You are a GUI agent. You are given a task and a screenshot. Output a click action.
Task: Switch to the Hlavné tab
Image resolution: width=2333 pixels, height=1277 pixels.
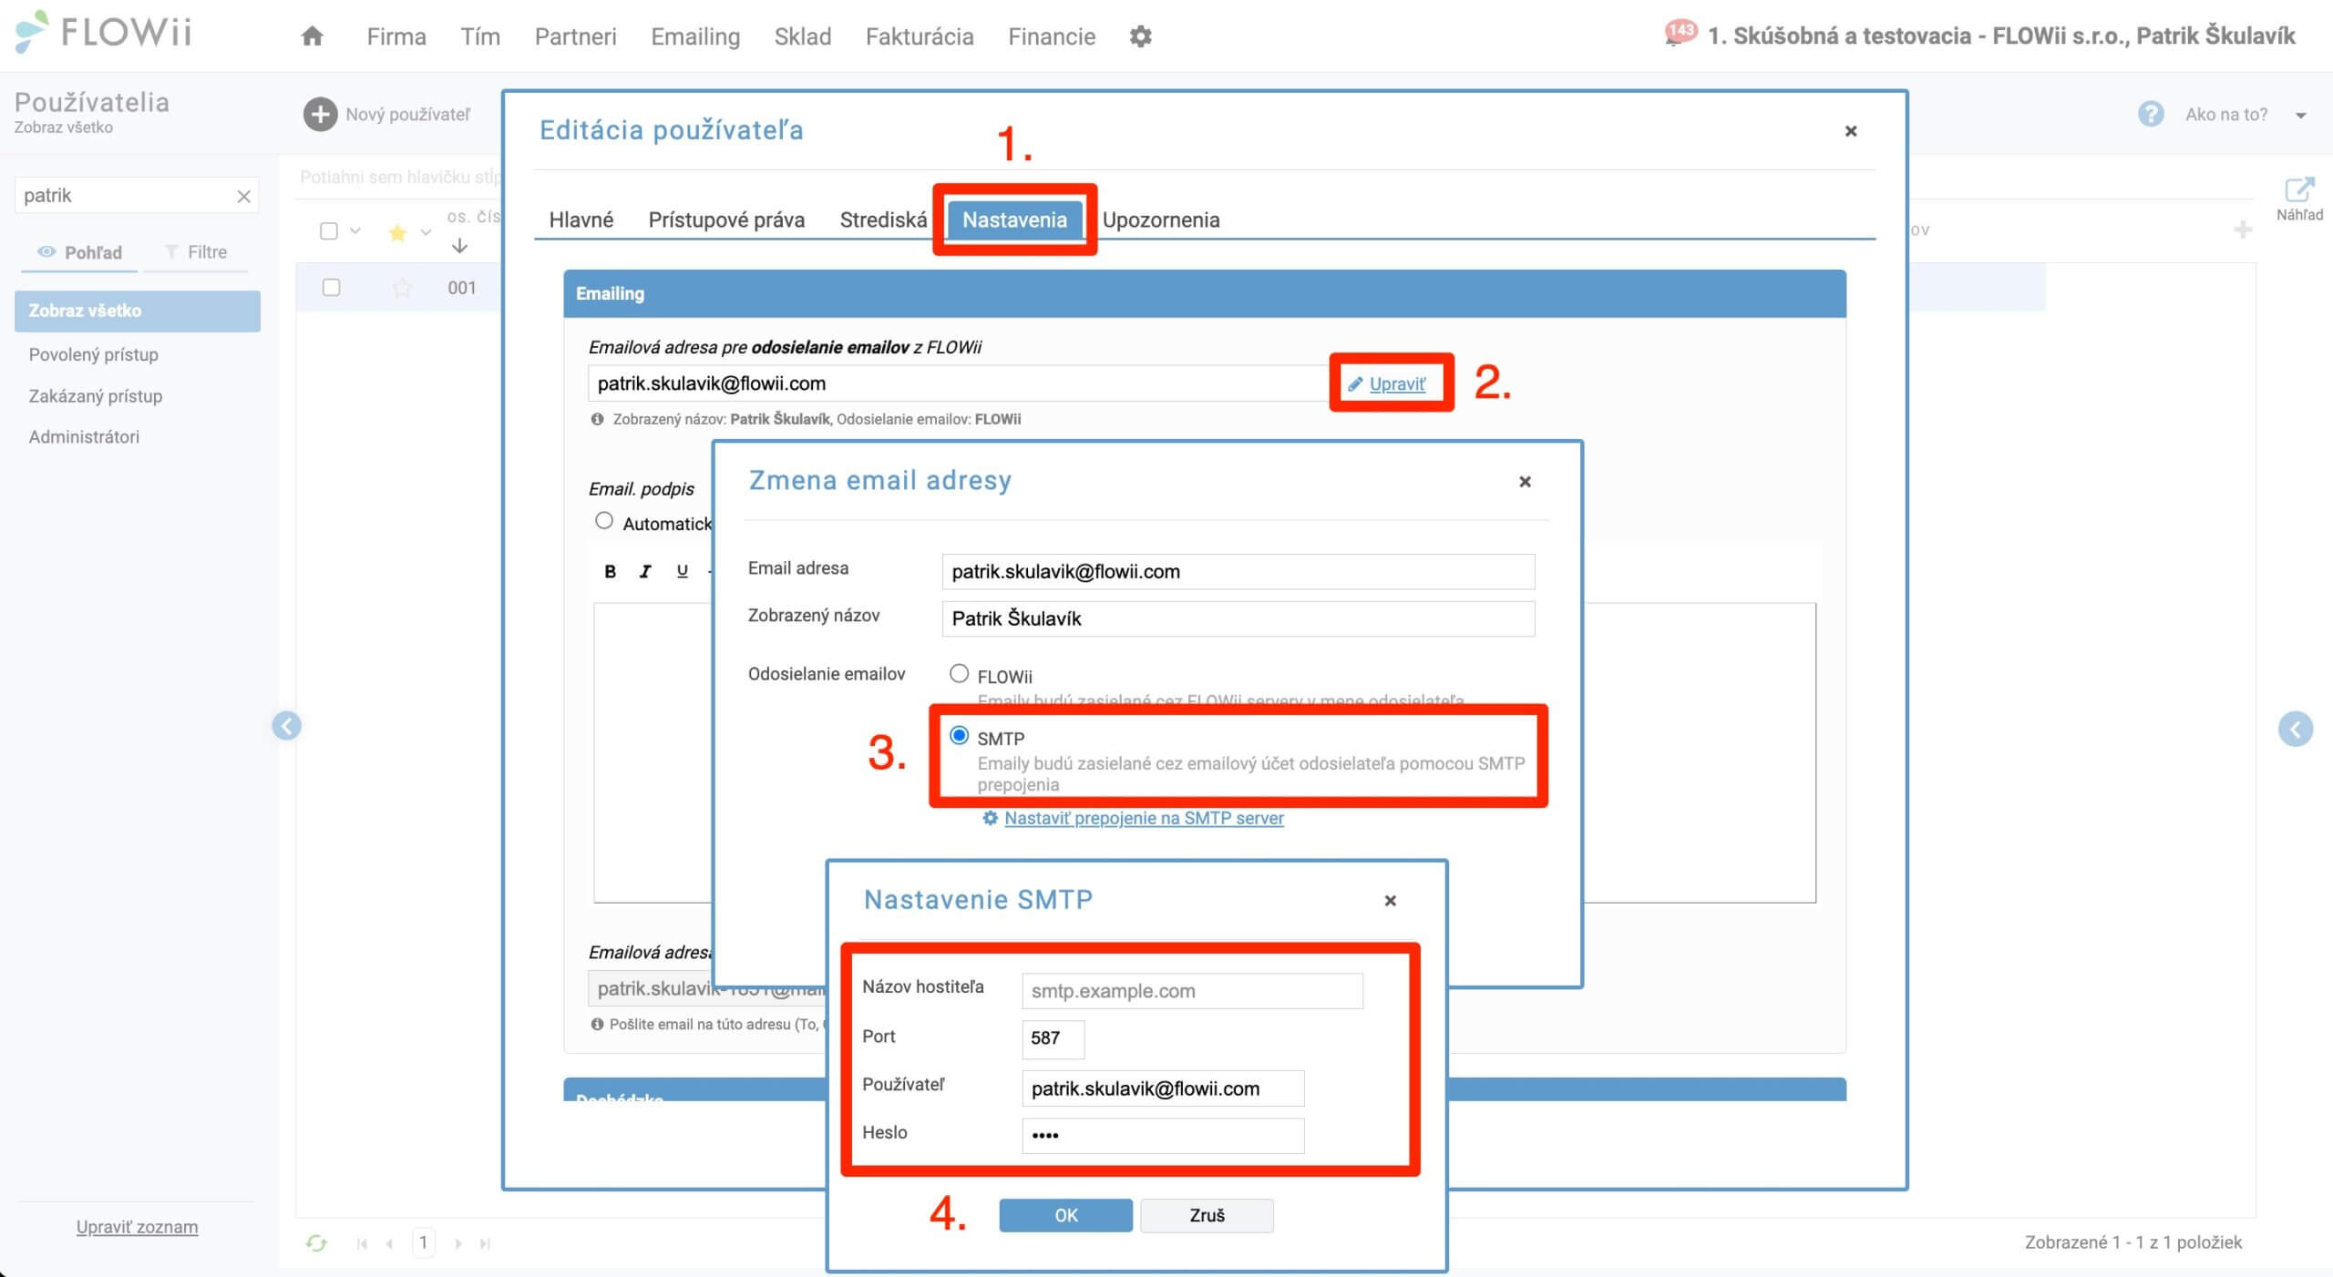point(581,220)
